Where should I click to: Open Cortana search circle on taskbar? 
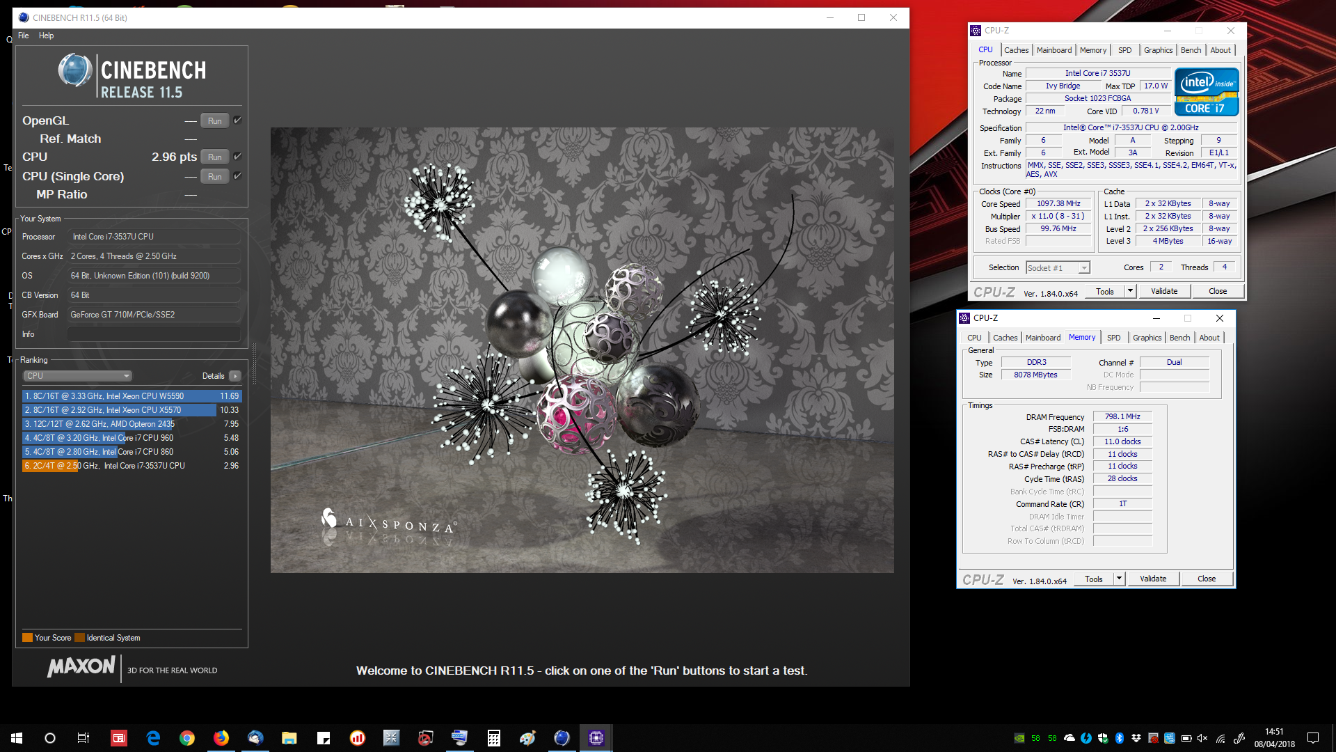click(x=50, y=738)
